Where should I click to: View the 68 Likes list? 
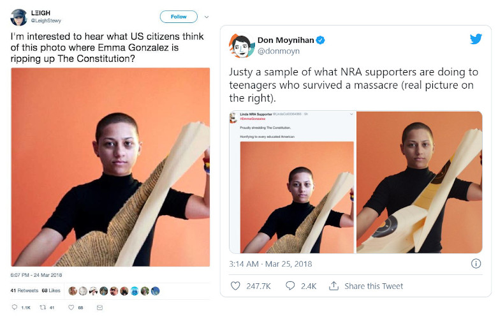pos(50,290)
